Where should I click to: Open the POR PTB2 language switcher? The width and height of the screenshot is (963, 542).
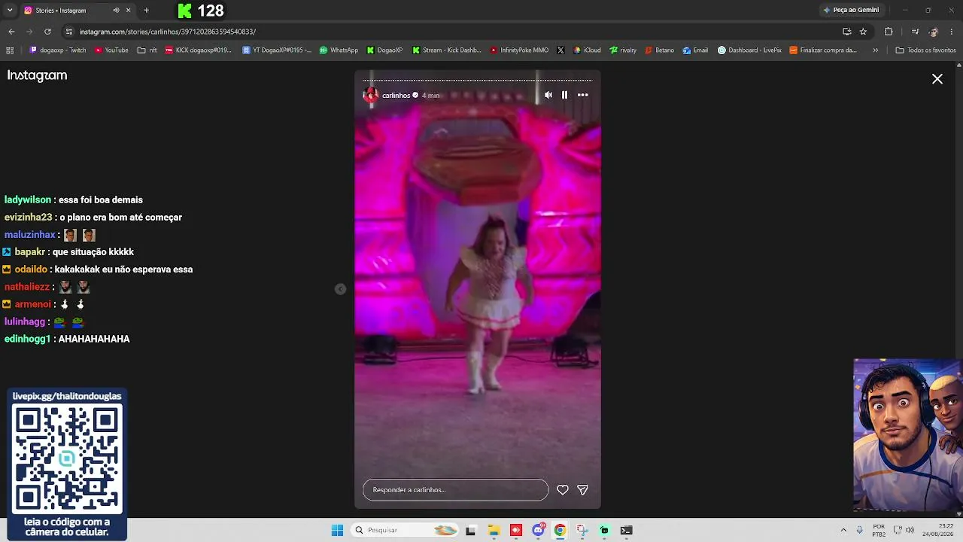tap(879, 530)
